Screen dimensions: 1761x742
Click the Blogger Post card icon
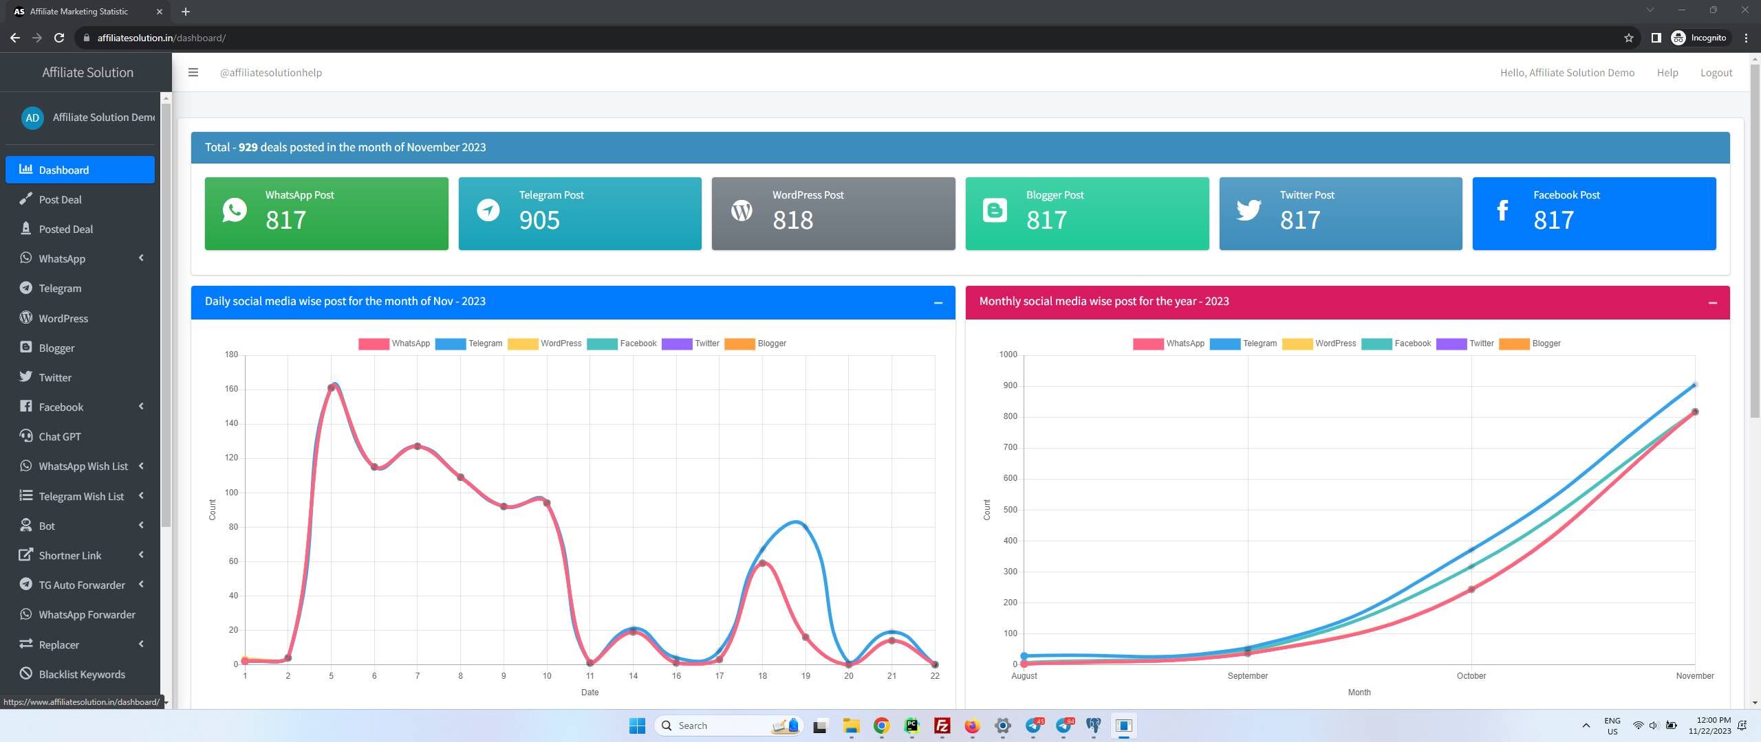[995, 210]
